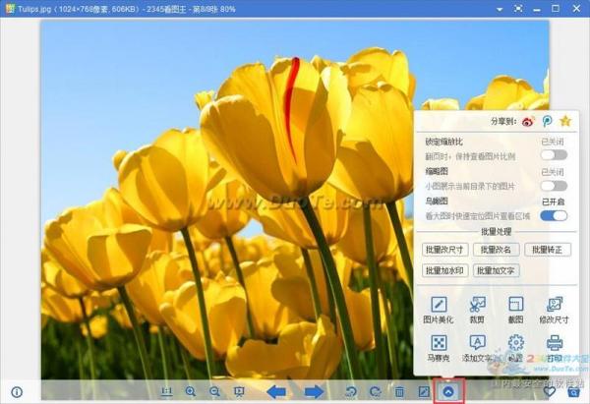The height and width of the screenshot is (404, 590).
Task: Share to Weibo
Action: (x=528, y=121)
